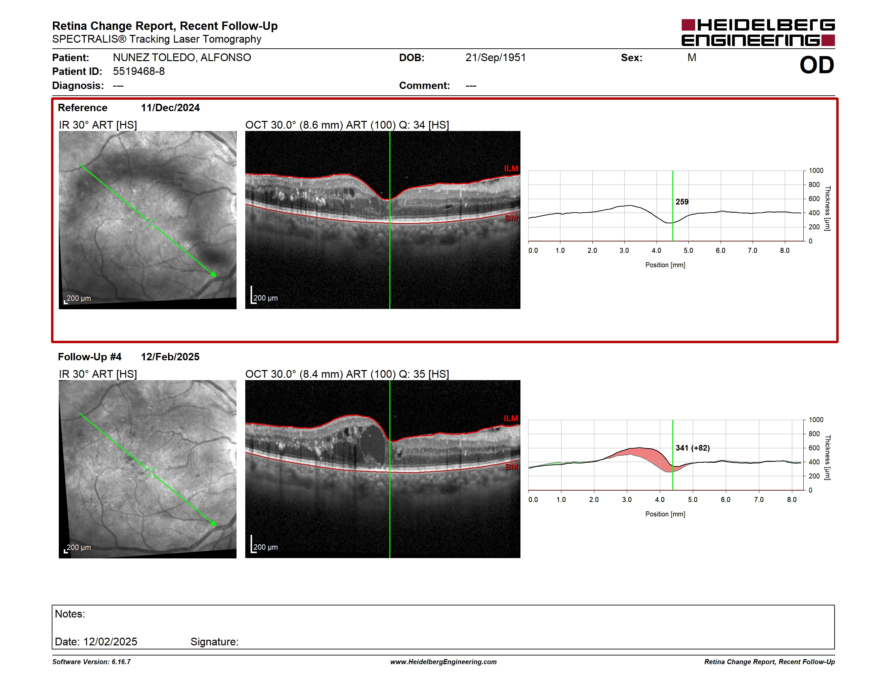Viewport: 887px width, 685px height.
Task: Click the 200 µm scale bar in Follow-Up IR image
Action: coord(77,548)
